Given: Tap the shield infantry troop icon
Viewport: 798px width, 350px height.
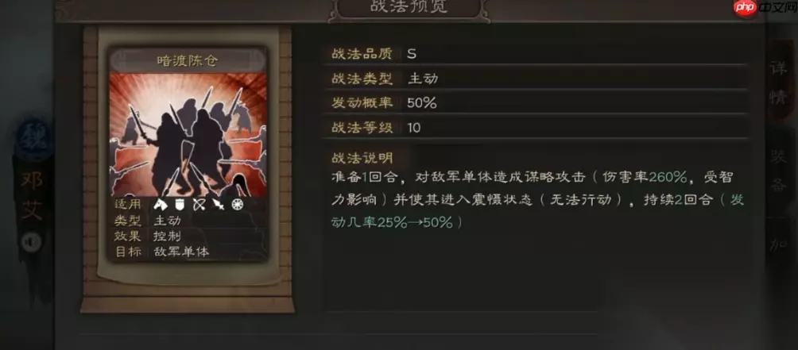Looking at the screenshot, I should click(x=180, y=205).
